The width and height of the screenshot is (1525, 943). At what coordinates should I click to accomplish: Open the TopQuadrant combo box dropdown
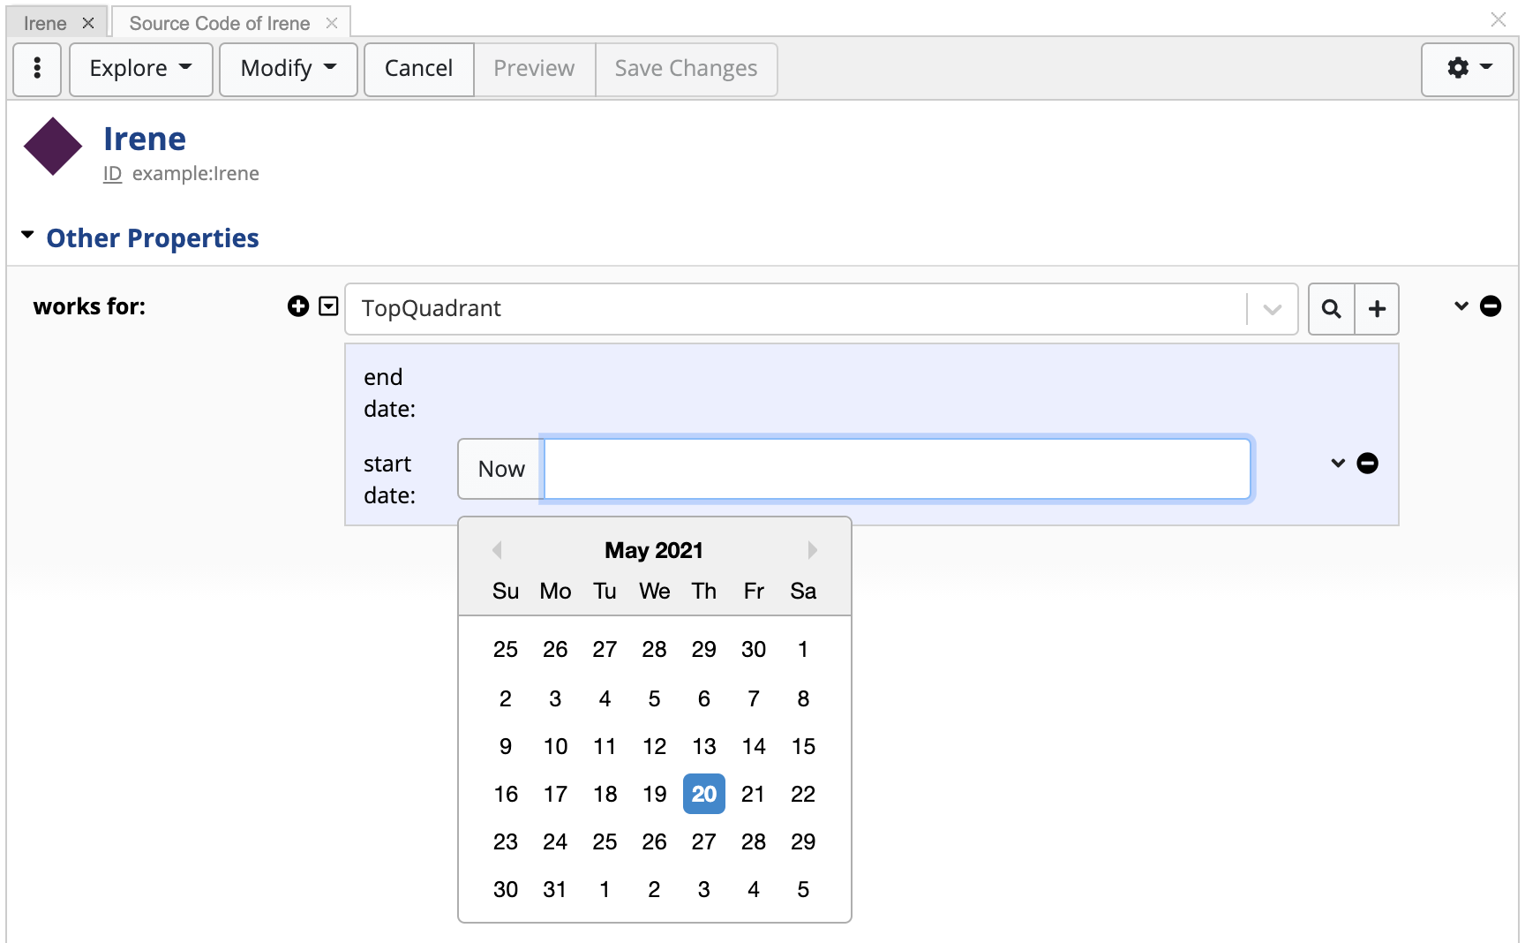tap(1272, 309)
